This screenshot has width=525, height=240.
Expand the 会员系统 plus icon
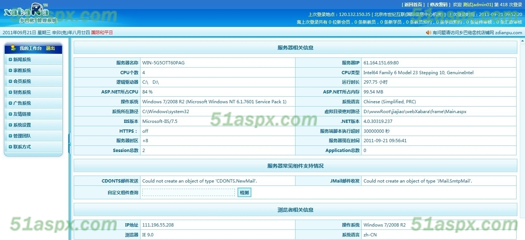(x=10, y=81)
